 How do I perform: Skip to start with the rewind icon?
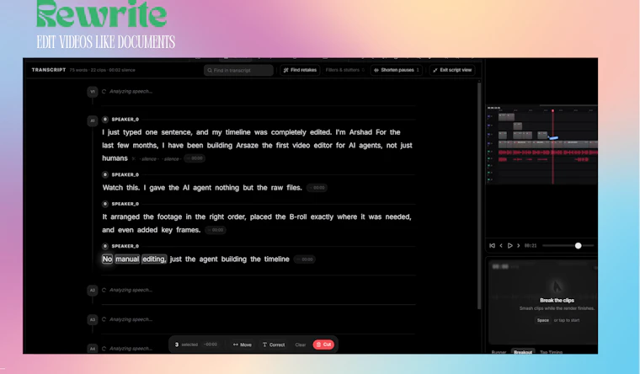(x=492, y=246)
